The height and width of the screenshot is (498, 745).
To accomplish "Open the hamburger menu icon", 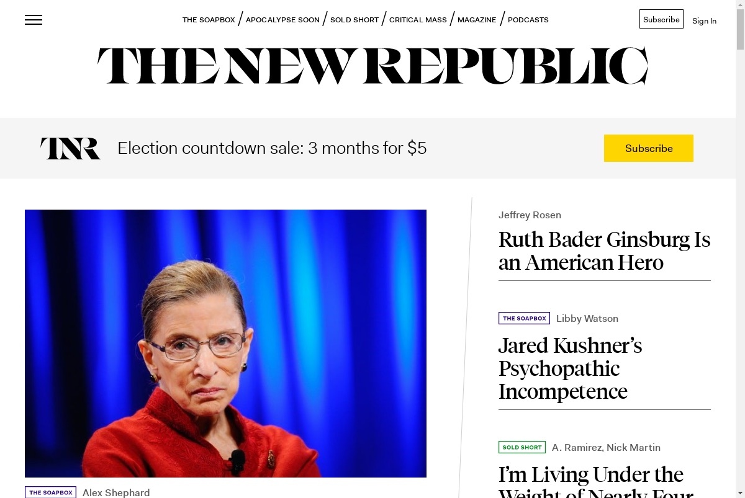I will [34, 20].
